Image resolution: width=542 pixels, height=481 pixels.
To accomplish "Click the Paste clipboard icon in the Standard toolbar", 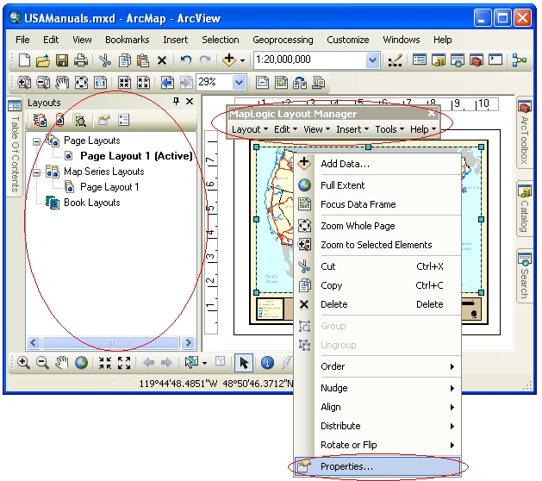I will 143,60.
